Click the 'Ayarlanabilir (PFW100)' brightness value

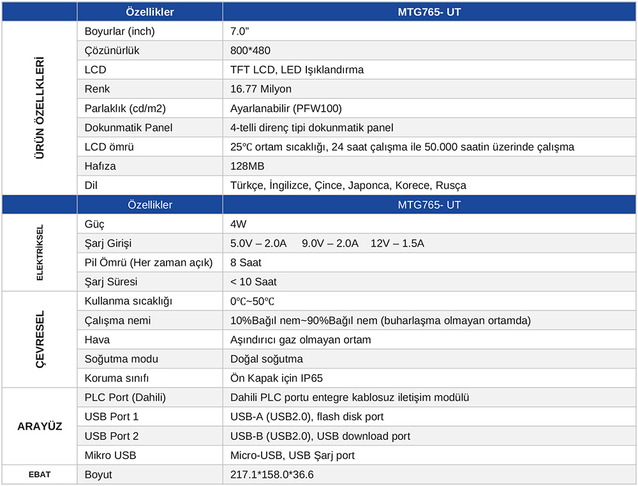coord(286,109)
